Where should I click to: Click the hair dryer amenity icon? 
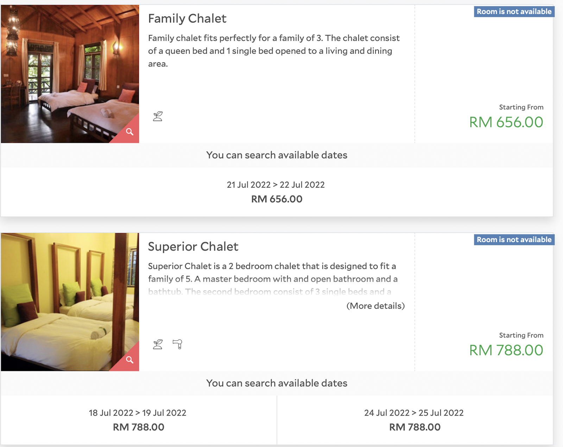click(178, 344)
